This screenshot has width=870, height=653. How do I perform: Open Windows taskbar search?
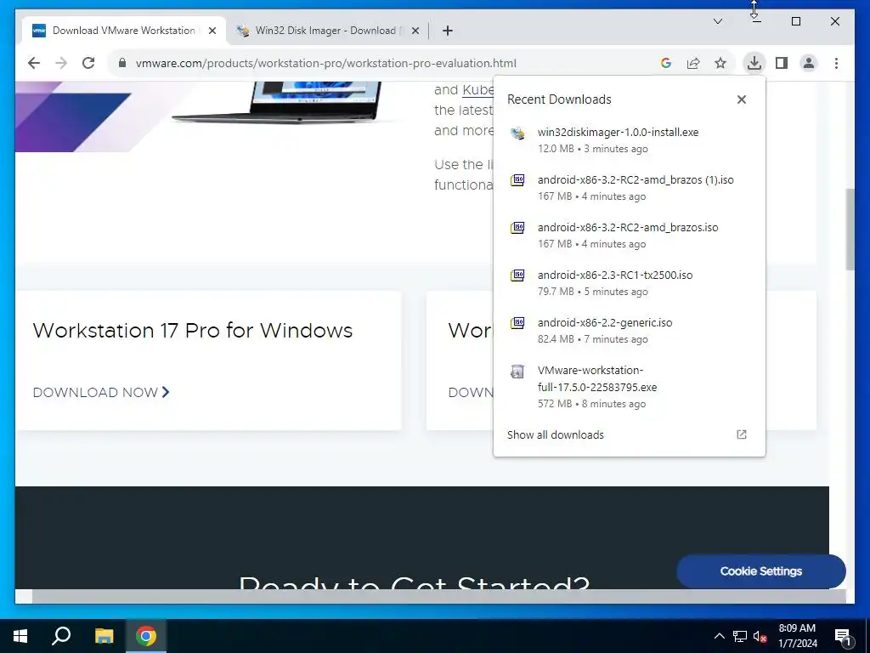coord(61,636)
